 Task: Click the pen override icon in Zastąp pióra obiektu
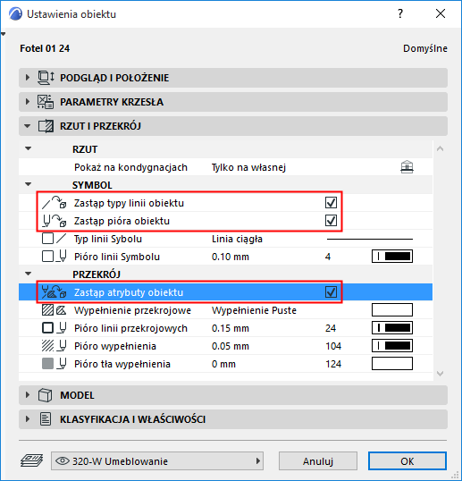[x=54, y=221]
